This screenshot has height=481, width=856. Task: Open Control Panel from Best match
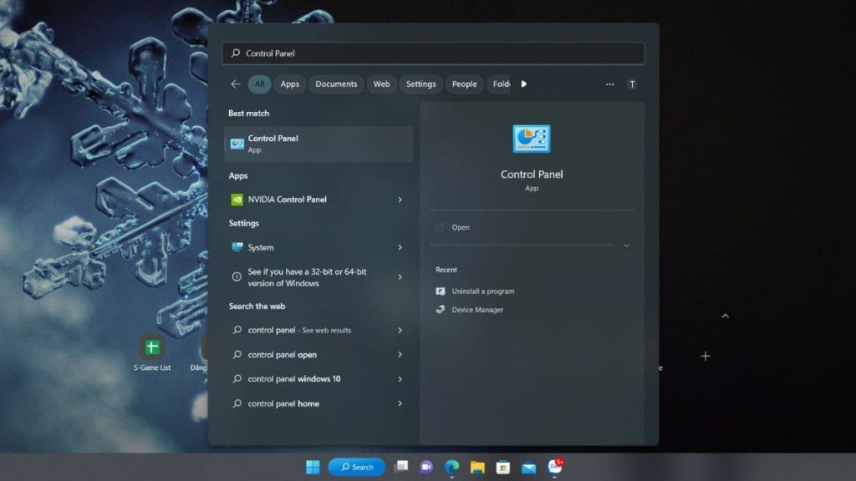[318, 144]
